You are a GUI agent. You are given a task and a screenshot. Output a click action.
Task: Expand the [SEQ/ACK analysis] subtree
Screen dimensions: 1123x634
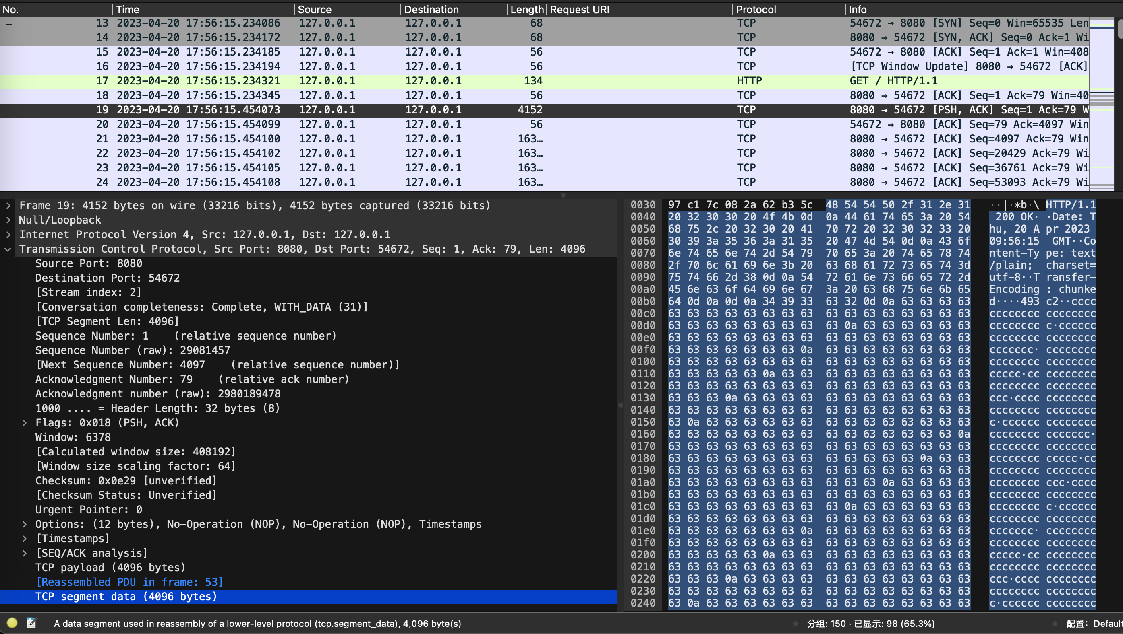(x=25, y=553)
